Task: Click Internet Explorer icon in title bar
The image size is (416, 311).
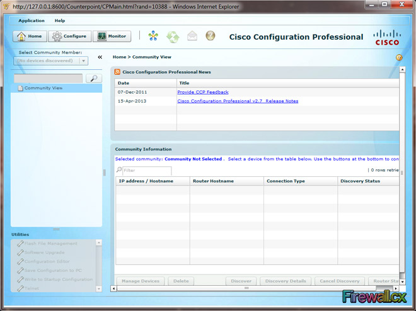Action: [x=6, y=6]
